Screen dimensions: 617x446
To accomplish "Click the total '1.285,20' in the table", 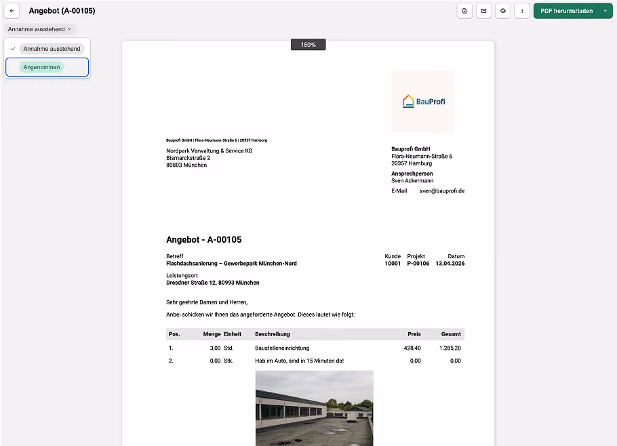I will click(x=450, y=348).
